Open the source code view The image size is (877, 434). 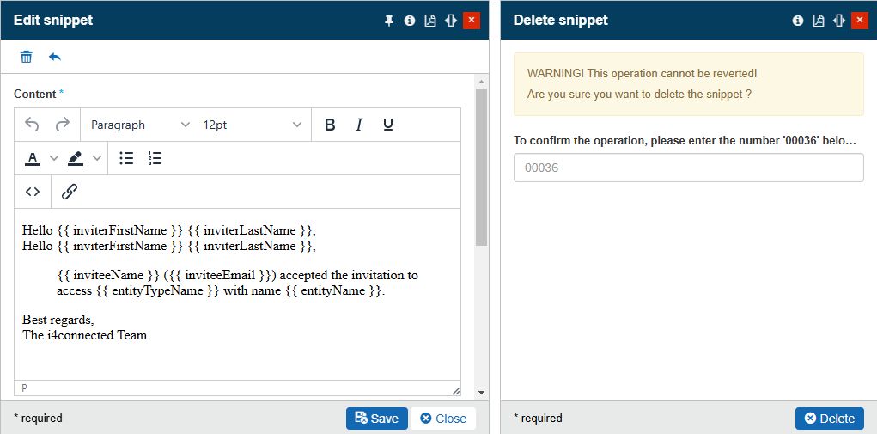pyautogui.click(x=33, y=192)
